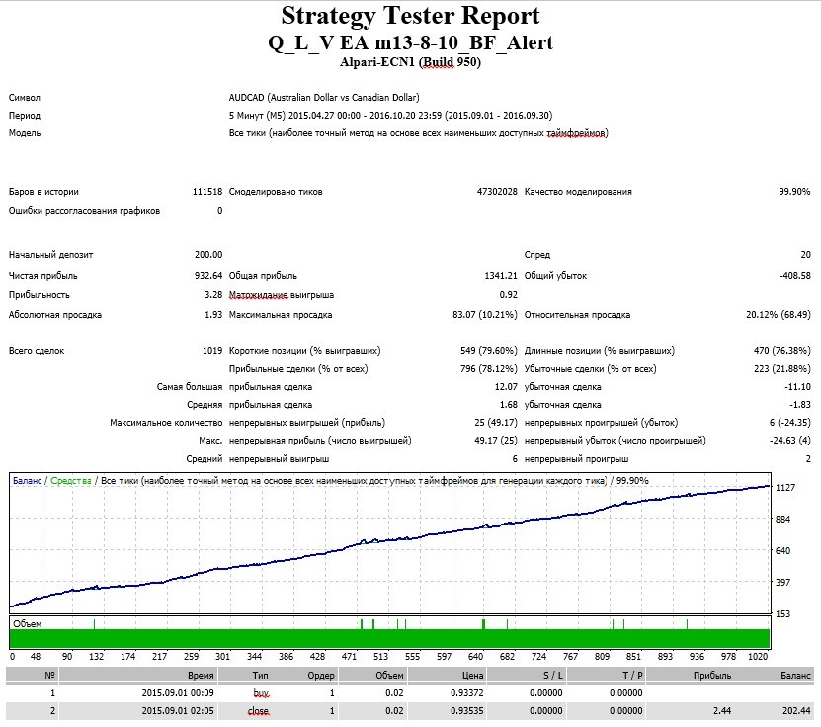The height and width of the screenshot is (727, 821).
Task: Click the gross profit value 1341.21
Action: [501, 276]
